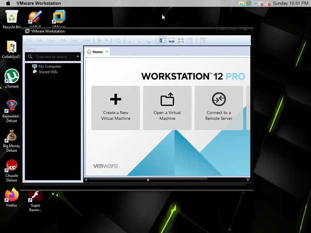Screen dimensions: 311x233
Task: Select the Firefox desktop shortcut
Action: click(x=12, y=198)
